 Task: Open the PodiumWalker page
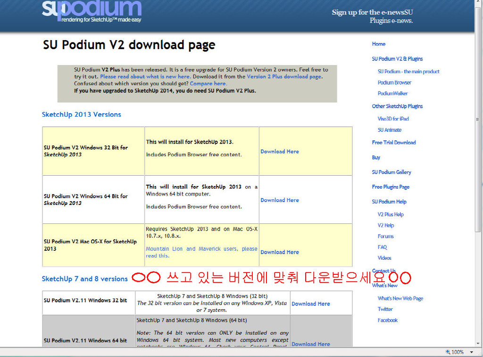[392, 93]
